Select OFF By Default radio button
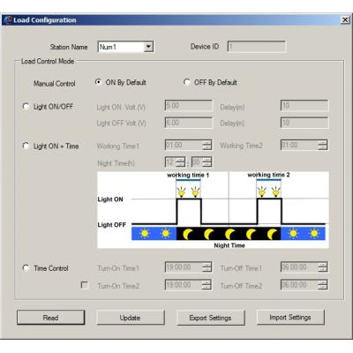 point(186,82)
